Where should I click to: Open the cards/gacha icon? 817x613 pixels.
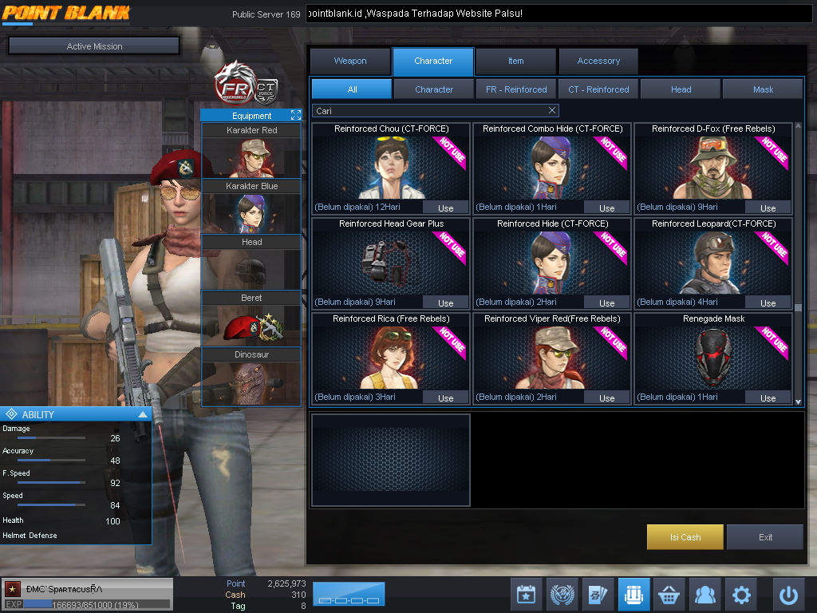[x=598, y=594]
